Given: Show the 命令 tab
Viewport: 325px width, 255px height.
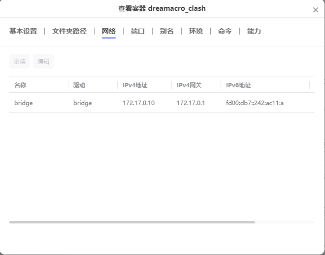Looking at the screenshot, I should point(225,31).
